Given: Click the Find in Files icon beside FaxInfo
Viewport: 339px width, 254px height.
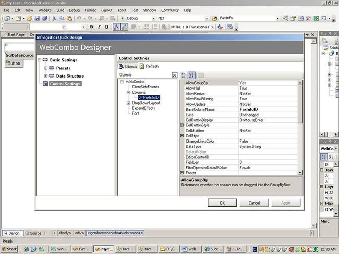Looking at the screenshot, I should pyautogui.click(x=214, y=18).
